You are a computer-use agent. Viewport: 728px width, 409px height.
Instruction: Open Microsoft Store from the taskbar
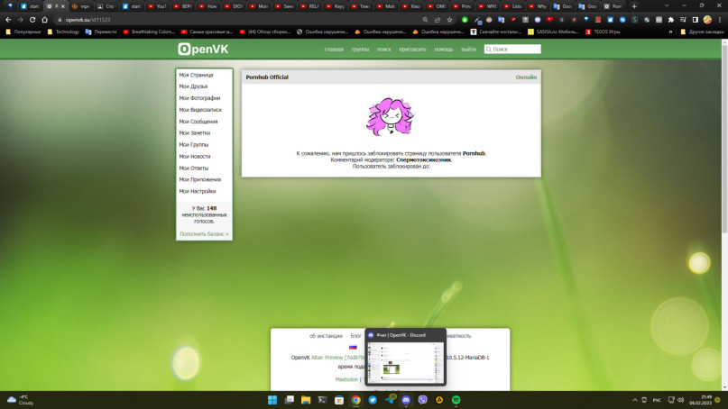[339, 400]
